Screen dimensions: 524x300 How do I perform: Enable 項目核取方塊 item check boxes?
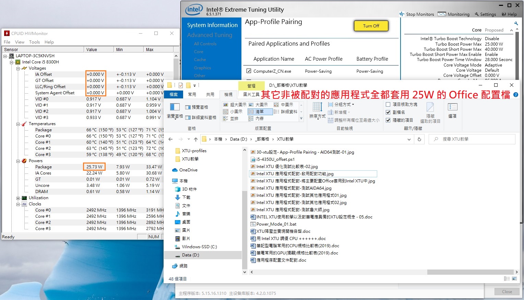coord(388,105)
